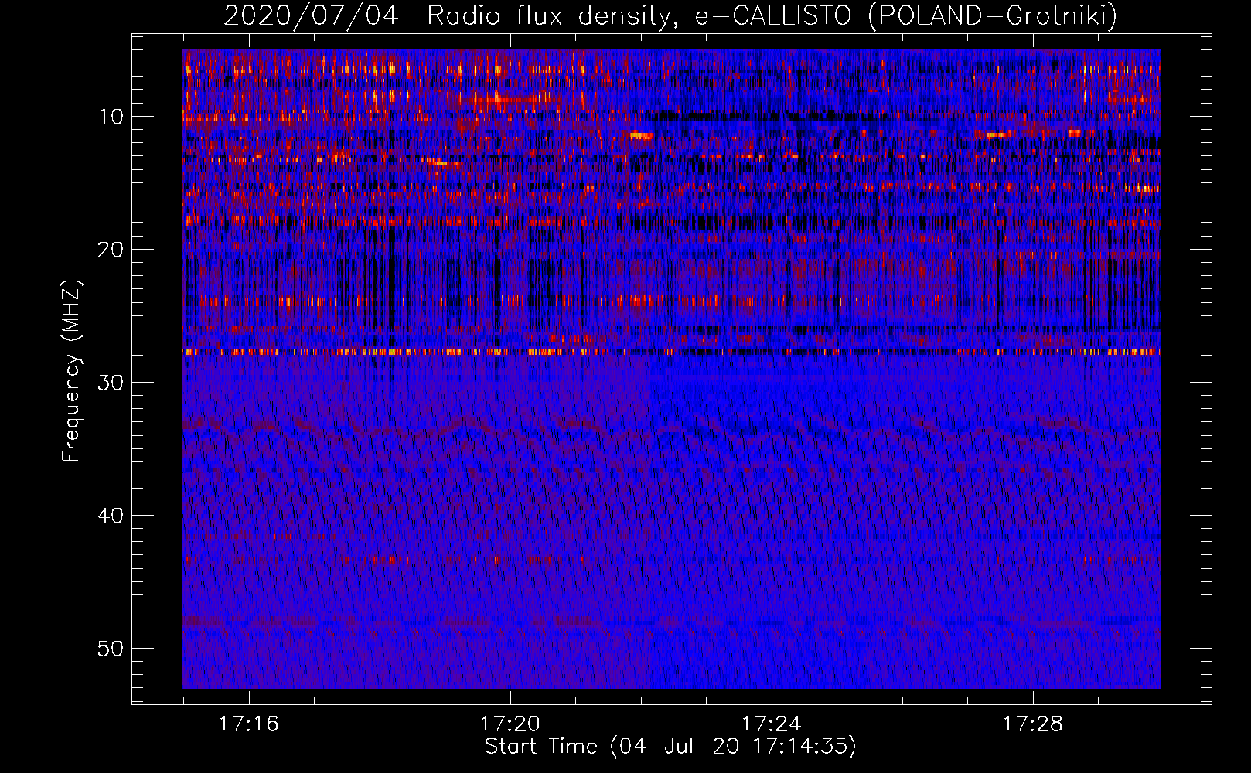The width and height of the screenshot is (1251, 773).
Task: Select the 'Frequency (MHZ)' y-axis label
Action: point(71,371)
